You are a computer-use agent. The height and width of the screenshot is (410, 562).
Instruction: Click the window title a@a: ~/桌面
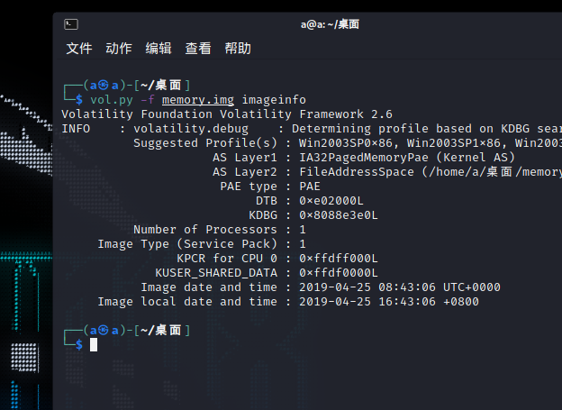coord(330,24)
